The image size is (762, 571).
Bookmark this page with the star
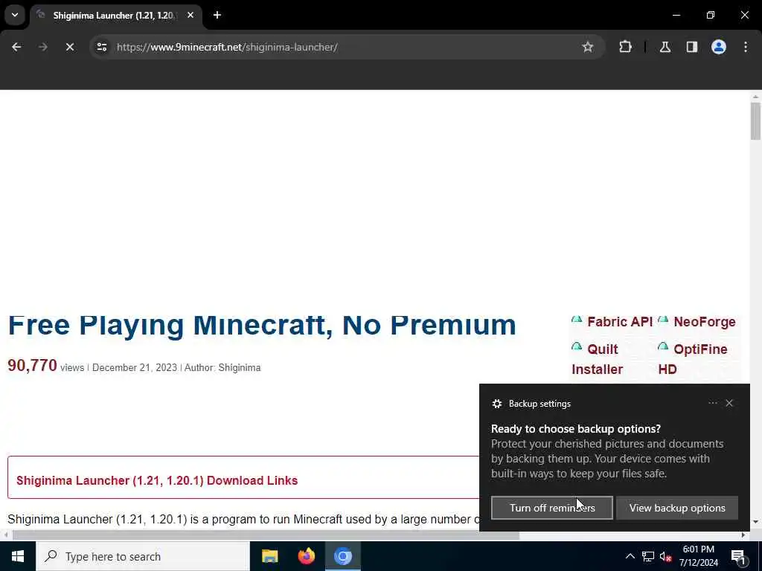click(x=588, y=47)
